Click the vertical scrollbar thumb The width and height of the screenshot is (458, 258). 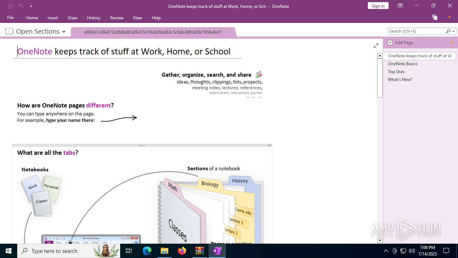pos(380,78)
